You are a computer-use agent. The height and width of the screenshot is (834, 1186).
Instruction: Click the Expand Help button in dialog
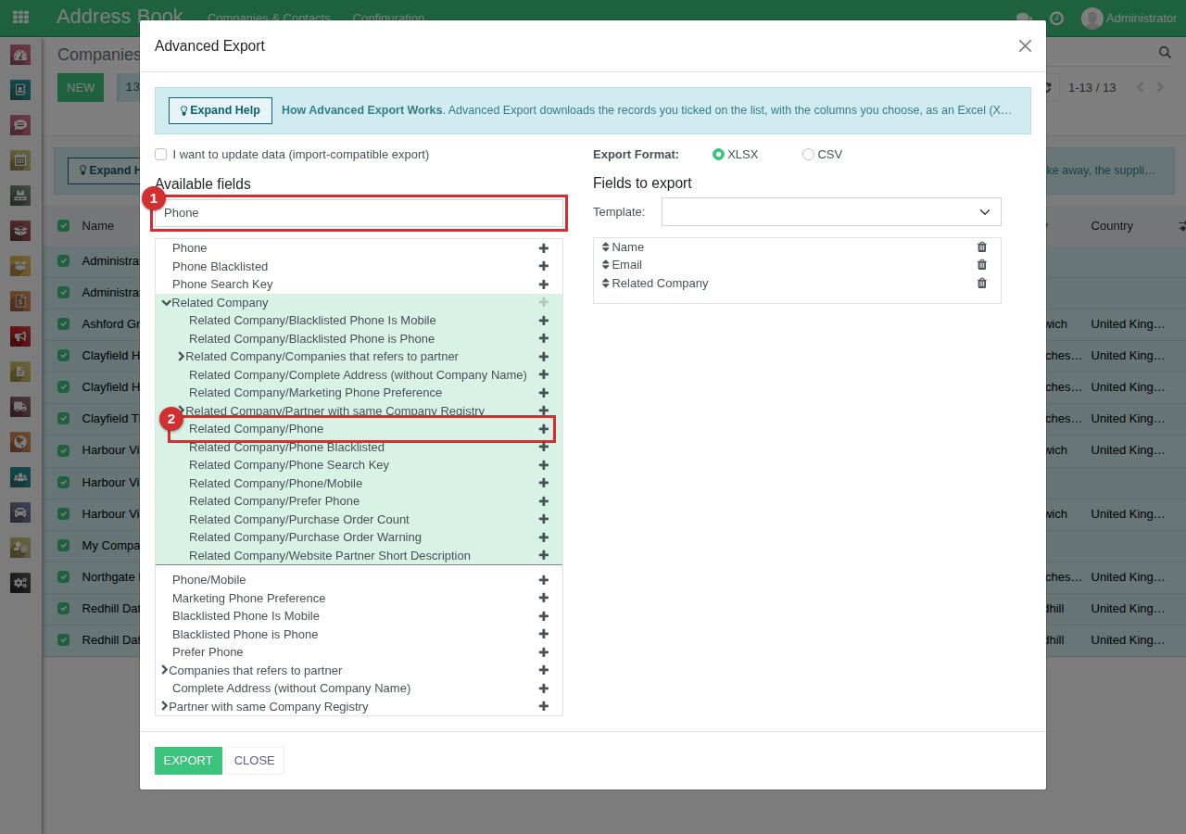[x=221, y=110]
